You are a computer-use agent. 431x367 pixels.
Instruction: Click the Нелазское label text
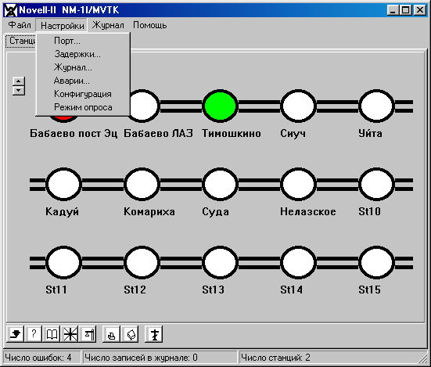[308, 212]
